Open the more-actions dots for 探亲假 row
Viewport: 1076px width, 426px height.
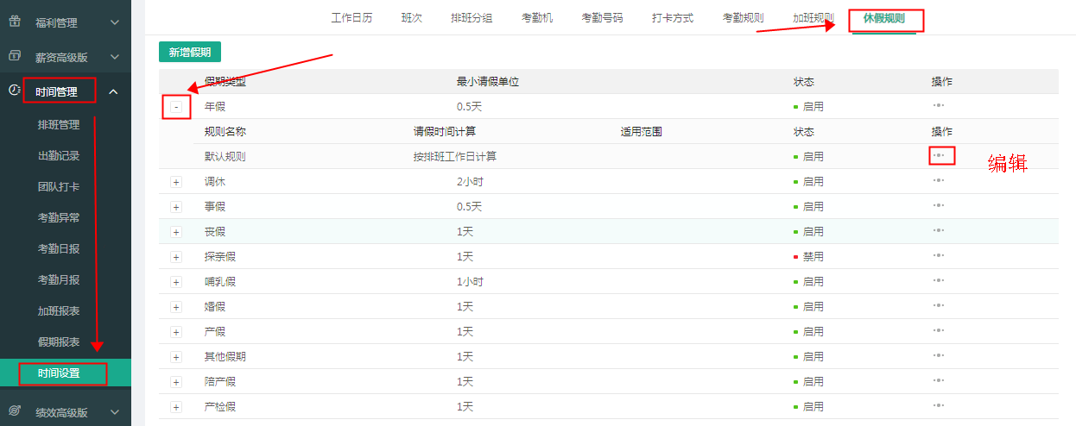[939, 256]
